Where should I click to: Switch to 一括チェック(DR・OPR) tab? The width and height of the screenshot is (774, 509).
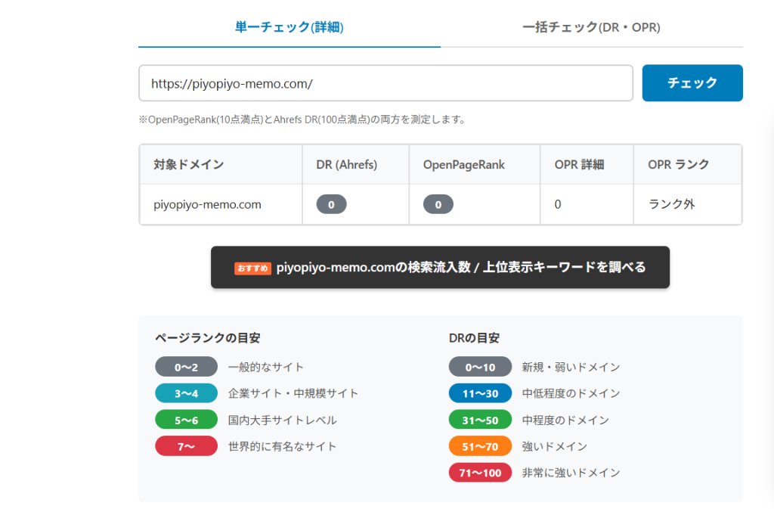591,27
